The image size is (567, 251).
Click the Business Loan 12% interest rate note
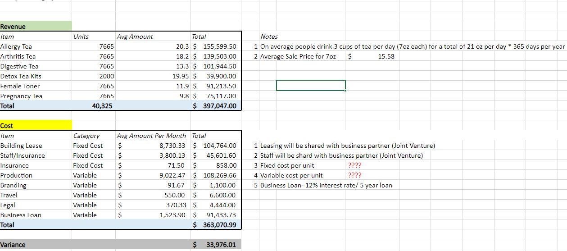[326, 185]
